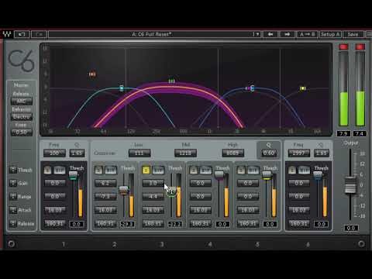
Task: Bypass band 5 with the yellow fader
Action: click(253, 170)
